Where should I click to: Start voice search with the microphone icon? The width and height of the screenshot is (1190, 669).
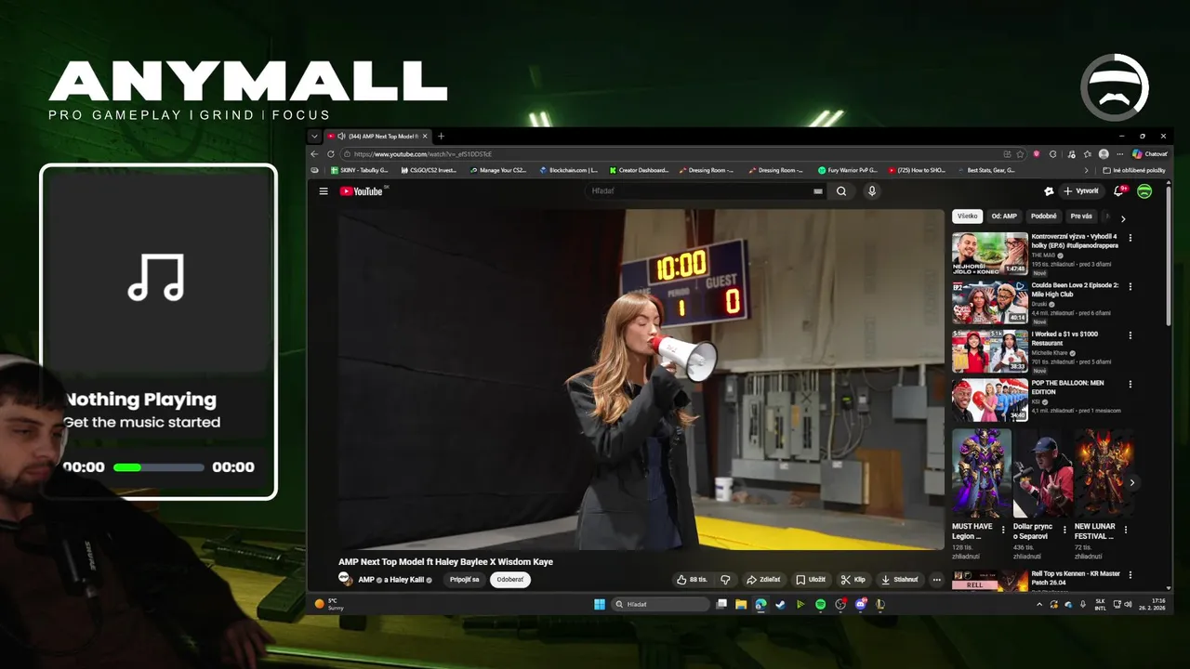[x=871, y=191]
